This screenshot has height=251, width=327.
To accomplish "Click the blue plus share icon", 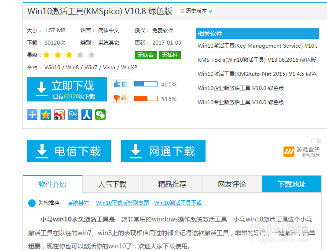I will pos(32,115).
